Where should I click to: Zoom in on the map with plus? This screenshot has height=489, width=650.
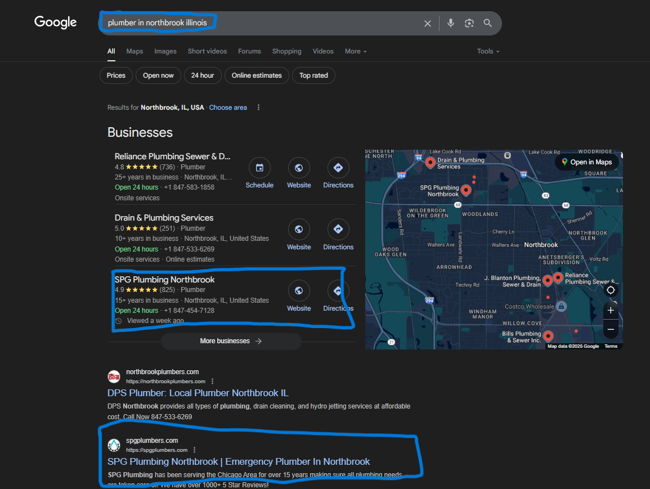coord(611,311)
